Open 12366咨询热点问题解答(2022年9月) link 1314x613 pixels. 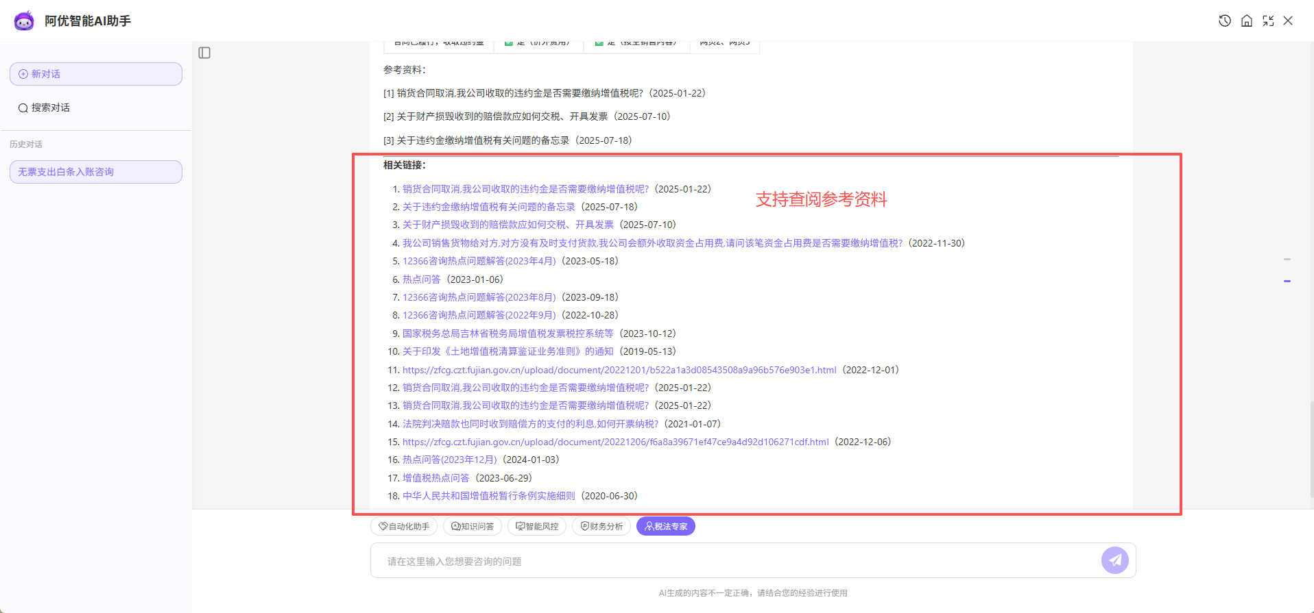click(x=479, y=315)
